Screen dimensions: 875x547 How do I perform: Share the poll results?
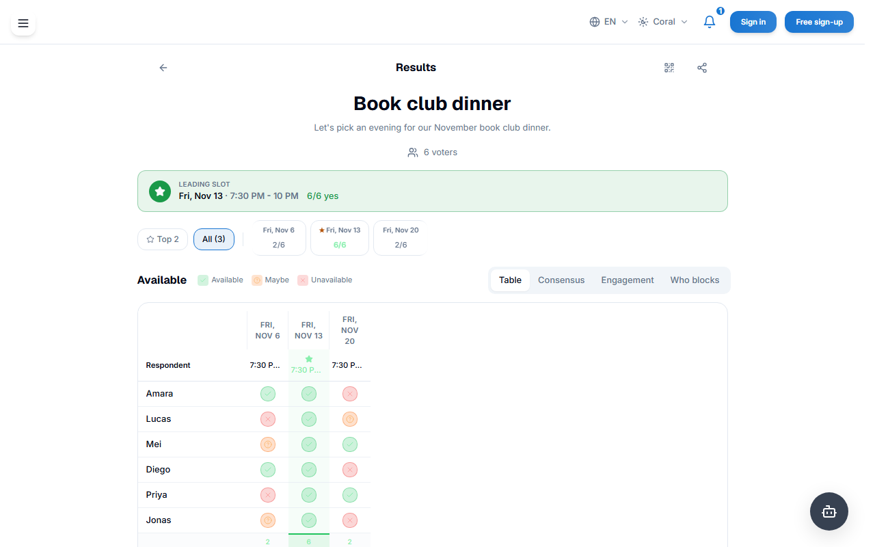click(702, 68)
